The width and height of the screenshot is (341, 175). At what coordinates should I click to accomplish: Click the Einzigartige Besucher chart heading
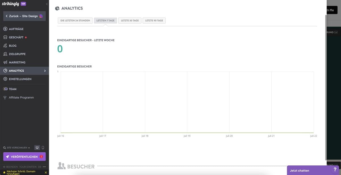[x=74, y=67]
